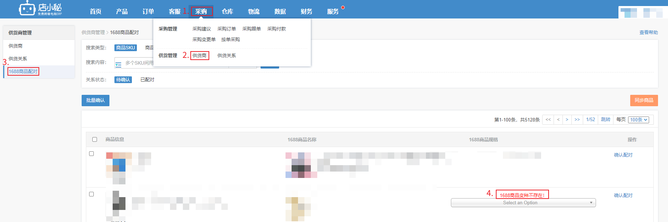Open the Select an Option dropdown
668x222 pixels.
click(523, 202)
